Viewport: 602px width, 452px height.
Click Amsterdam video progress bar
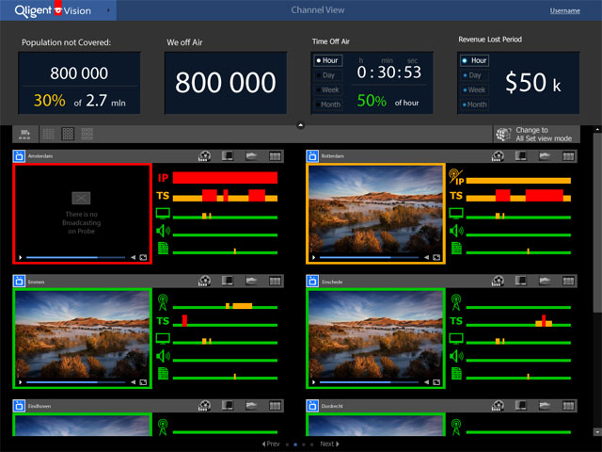[75, 257]
